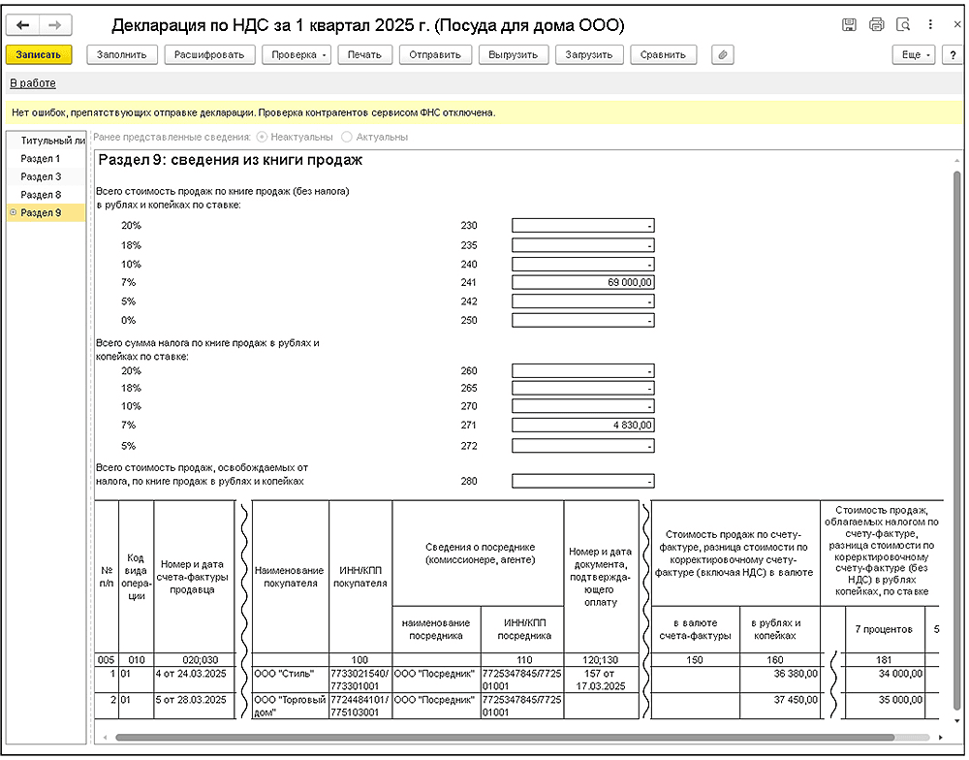Open the Еще dropdown menu
Screen dimensions: 969x760
915,55
